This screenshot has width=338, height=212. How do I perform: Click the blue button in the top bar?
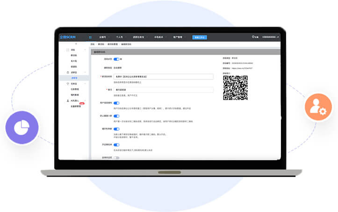click(199, 37)
